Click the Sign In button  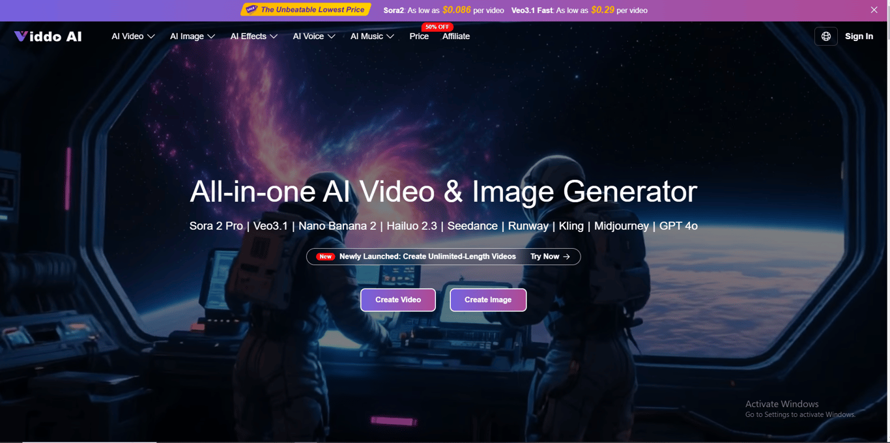[859, 36]
